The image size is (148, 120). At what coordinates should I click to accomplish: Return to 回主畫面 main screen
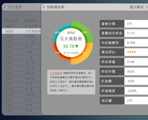coord(13,7)
